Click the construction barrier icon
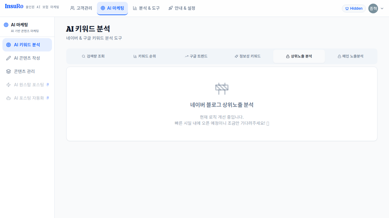 [222, 88]
